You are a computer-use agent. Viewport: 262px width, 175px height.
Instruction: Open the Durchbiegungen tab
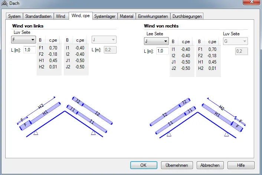point(187,16)
